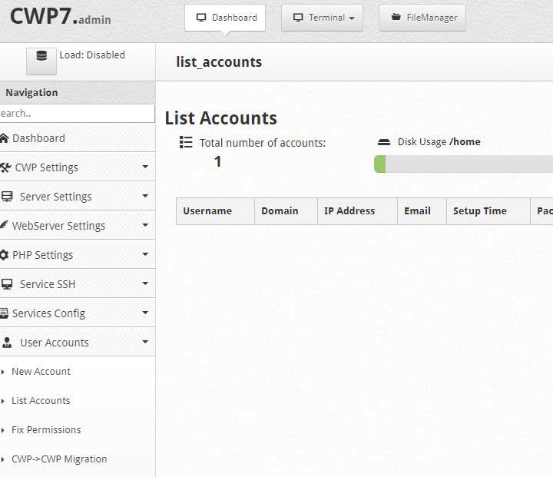This screenshot has width=553, height=477.
Task: Open the Terminal dropdown in top bar
Action: pyautogui.click(x=322, y=18)
